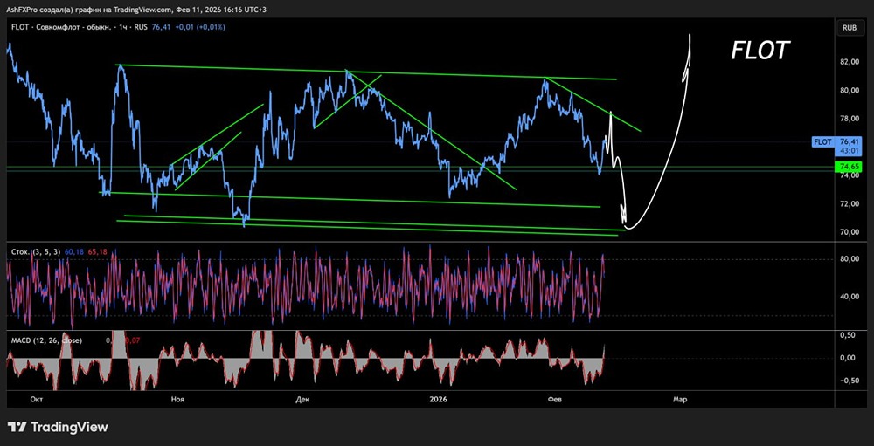Click 40,00 on the stochastic pane scale

[850, 297]
